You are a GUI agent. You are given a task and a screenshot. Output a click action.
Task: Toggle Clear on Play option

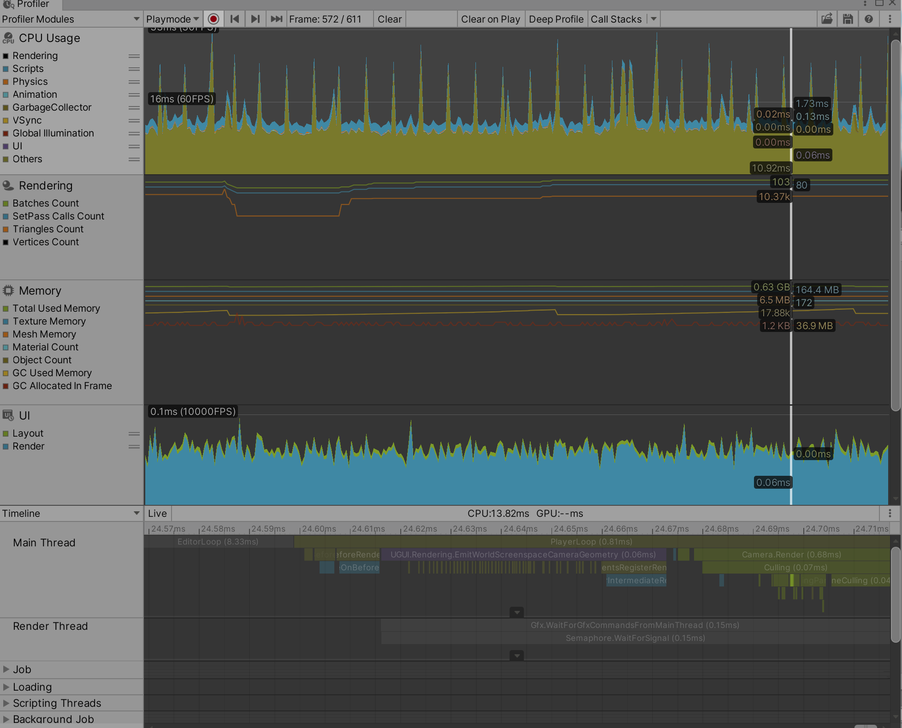[490, 19]
